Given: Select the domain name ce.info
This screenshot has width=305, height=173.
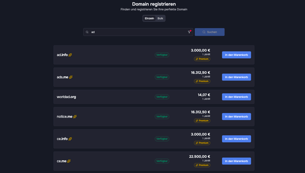Looking at the screenshot, I should (x=62, y=139).
